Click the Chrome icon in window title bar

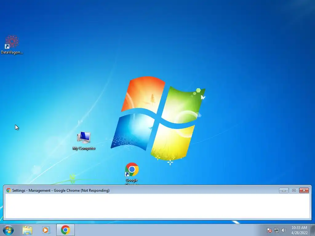[x=8, y=190]
